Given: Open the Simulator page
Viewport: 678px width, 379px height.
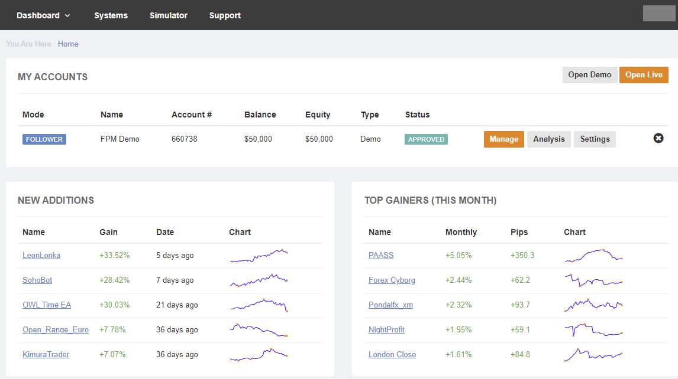Looking at the screenshot, I should pos(168,15).
